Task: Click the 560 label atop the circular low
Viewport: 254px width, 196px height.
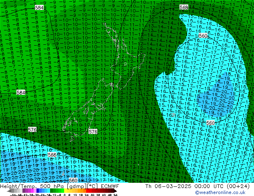Action: tap(203, 36)
